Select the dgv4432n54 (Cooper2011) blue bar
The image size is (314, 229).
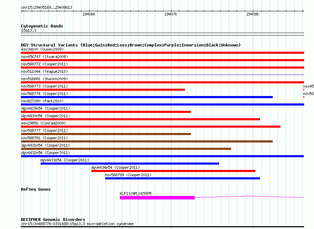[x=162, y=156]
